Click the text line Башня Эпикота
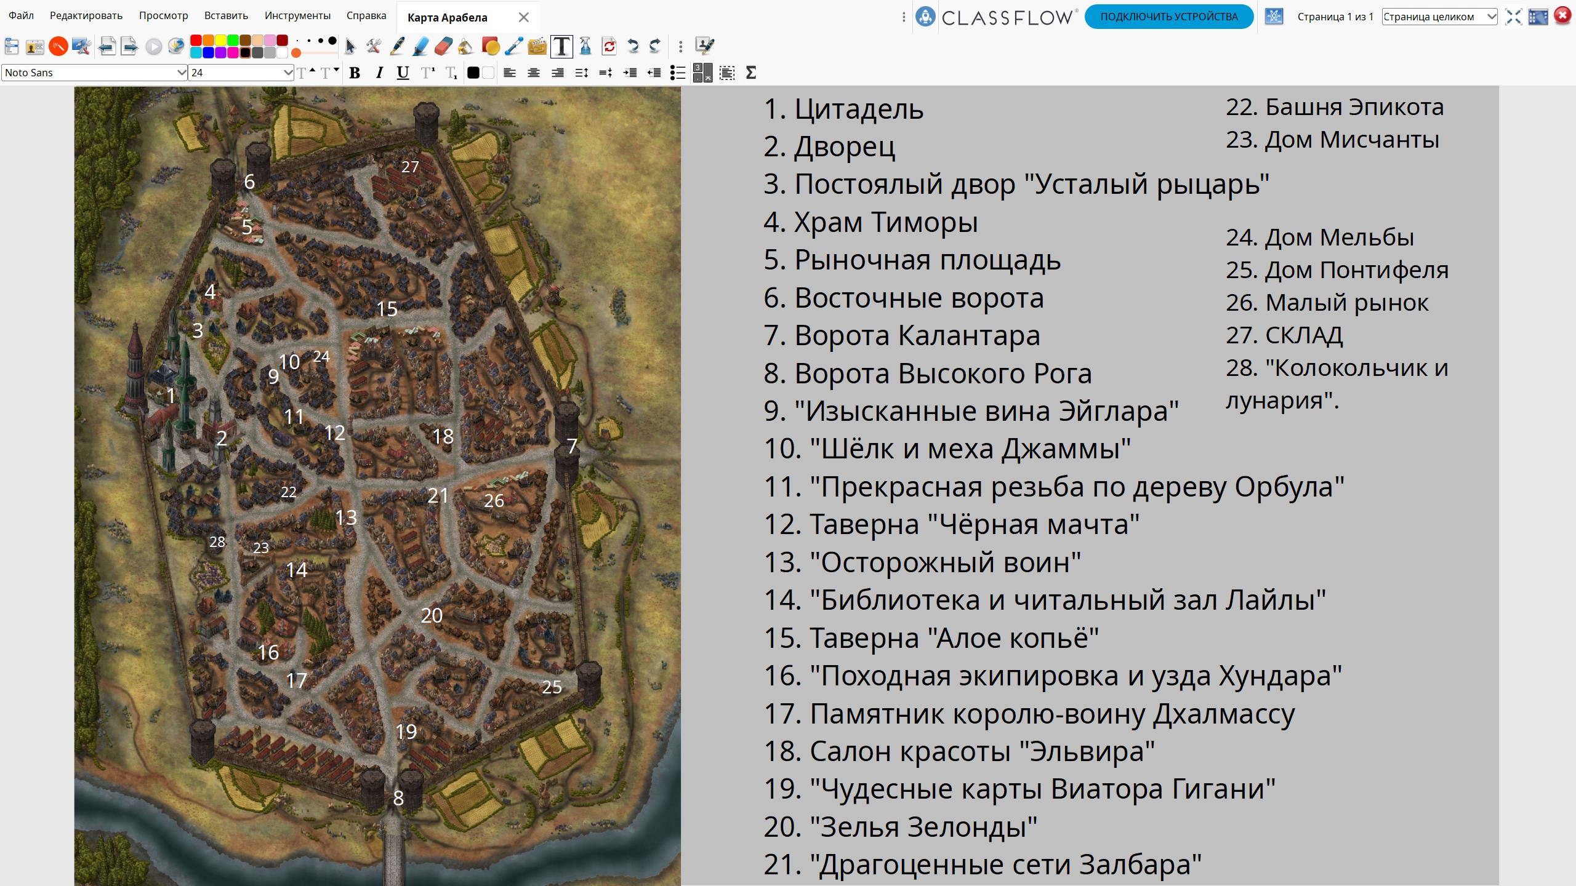 tap(1334, 107)
